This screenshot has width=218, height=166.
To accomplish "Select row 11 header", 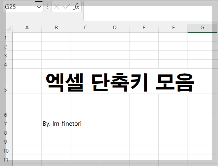I will pos(6,159).
